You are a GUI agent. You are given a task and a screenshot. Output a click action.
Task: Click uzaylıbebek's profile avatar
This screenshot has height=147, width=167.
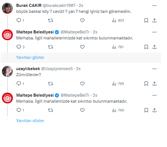(7, 71)
